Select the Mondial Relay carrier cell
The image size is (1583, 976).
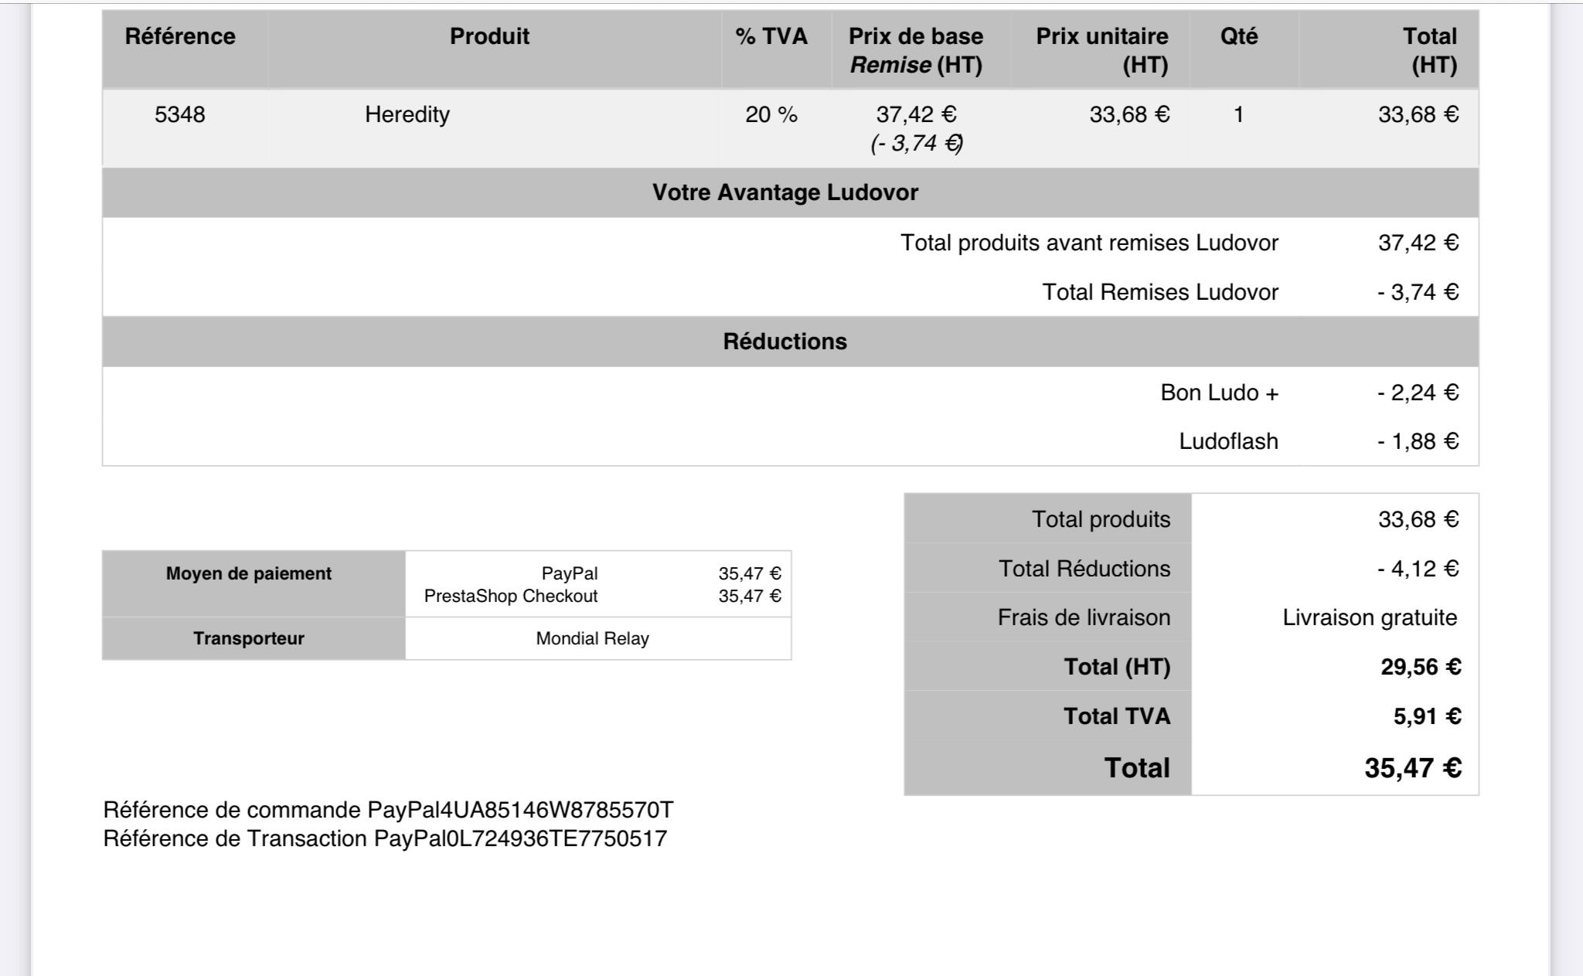coord(593,638)
